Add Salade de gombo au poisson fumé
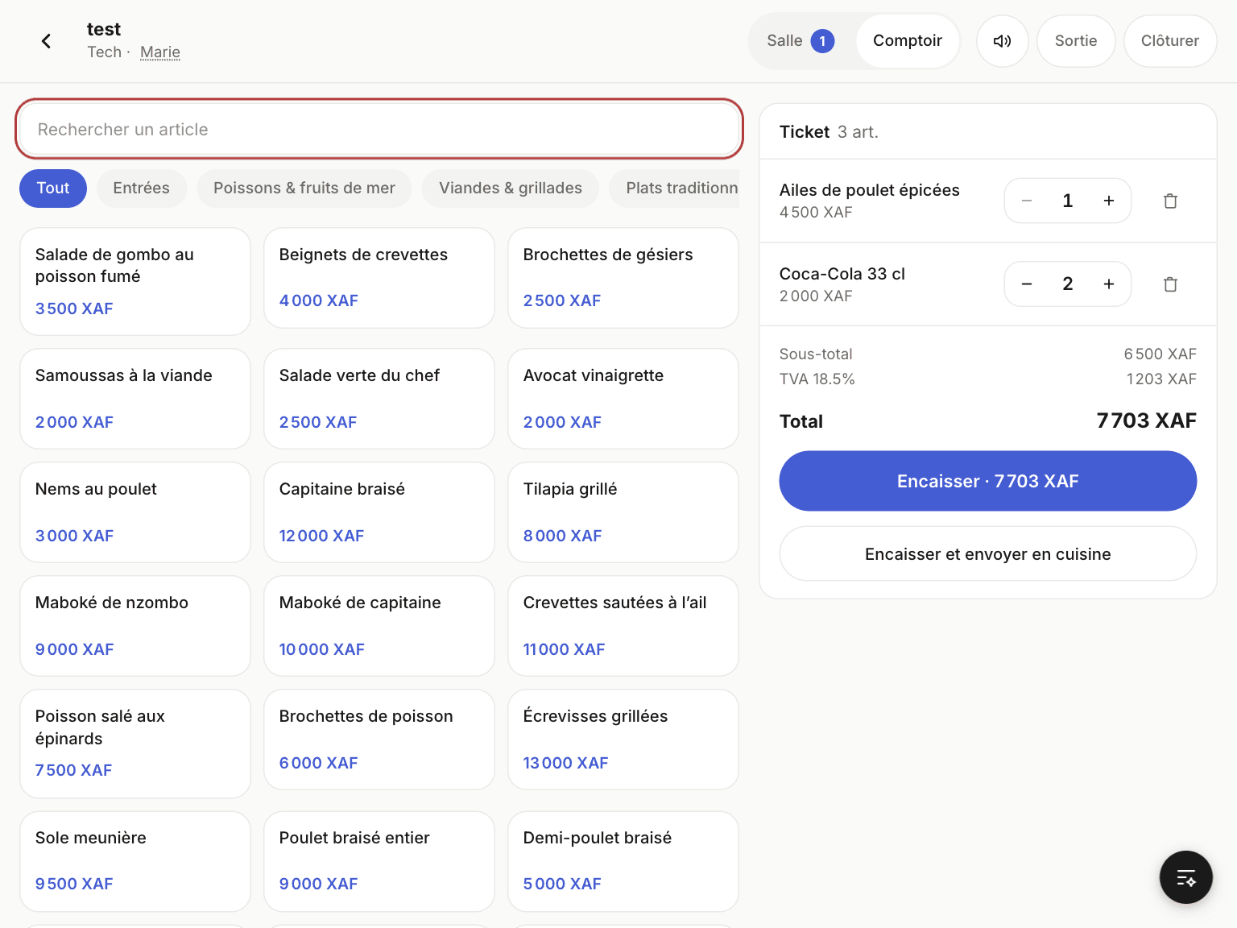Viewport: 1237px width, 928px height. (135, 281)
